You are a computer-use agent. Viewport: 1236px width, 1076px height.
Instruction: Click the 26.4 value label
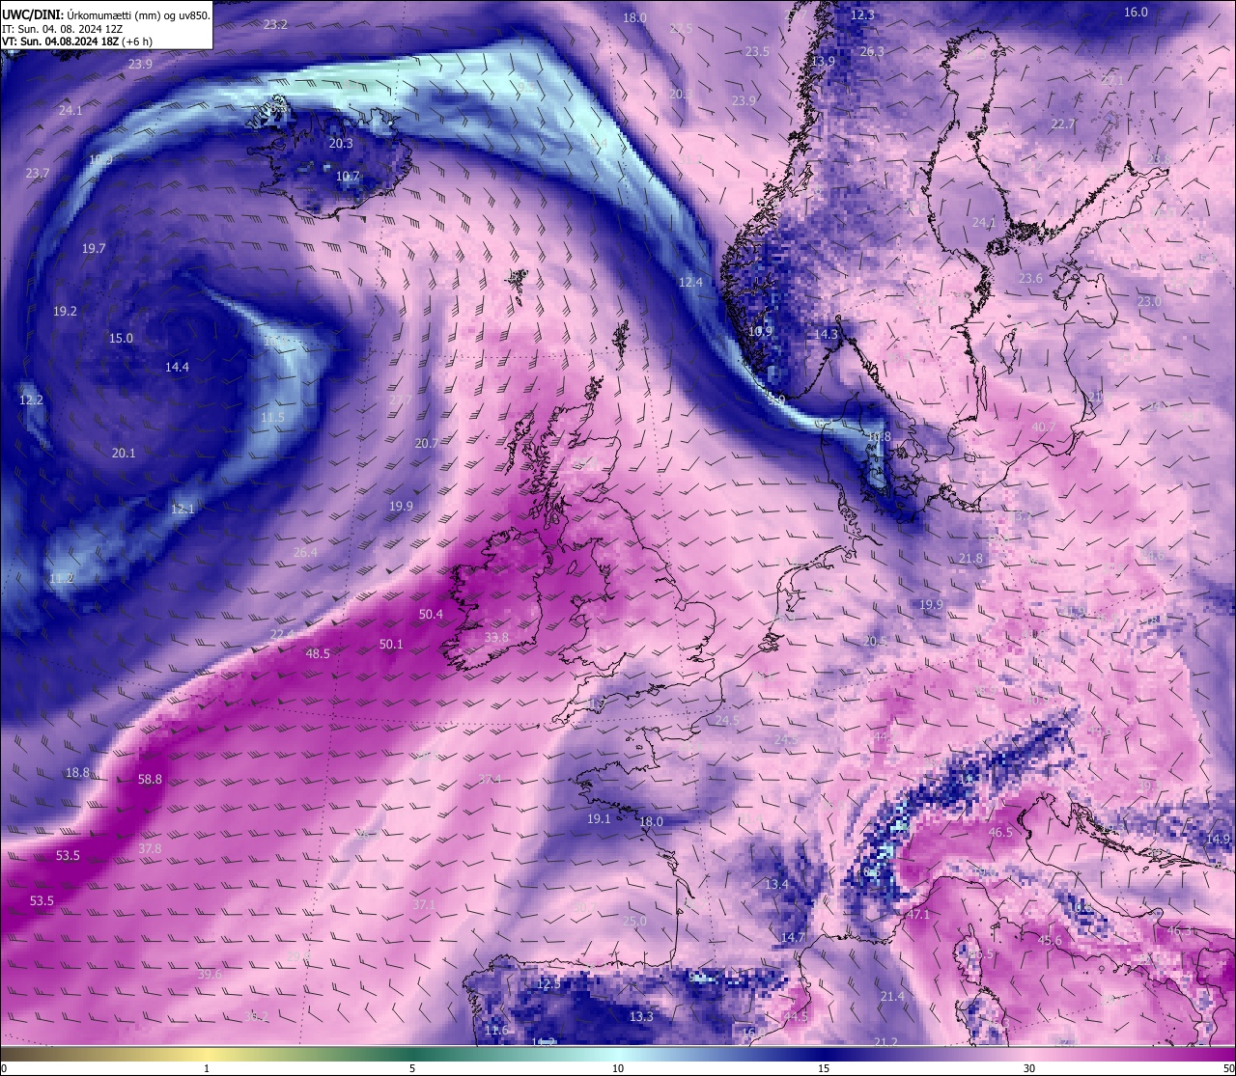[305, 552]
